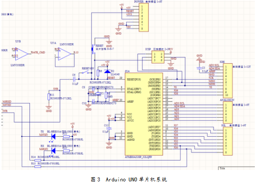Image resolution: width=261 pixels, height=189 pixels.
Task: Click resistor R14 at bottom left
Action: (38, 160)
